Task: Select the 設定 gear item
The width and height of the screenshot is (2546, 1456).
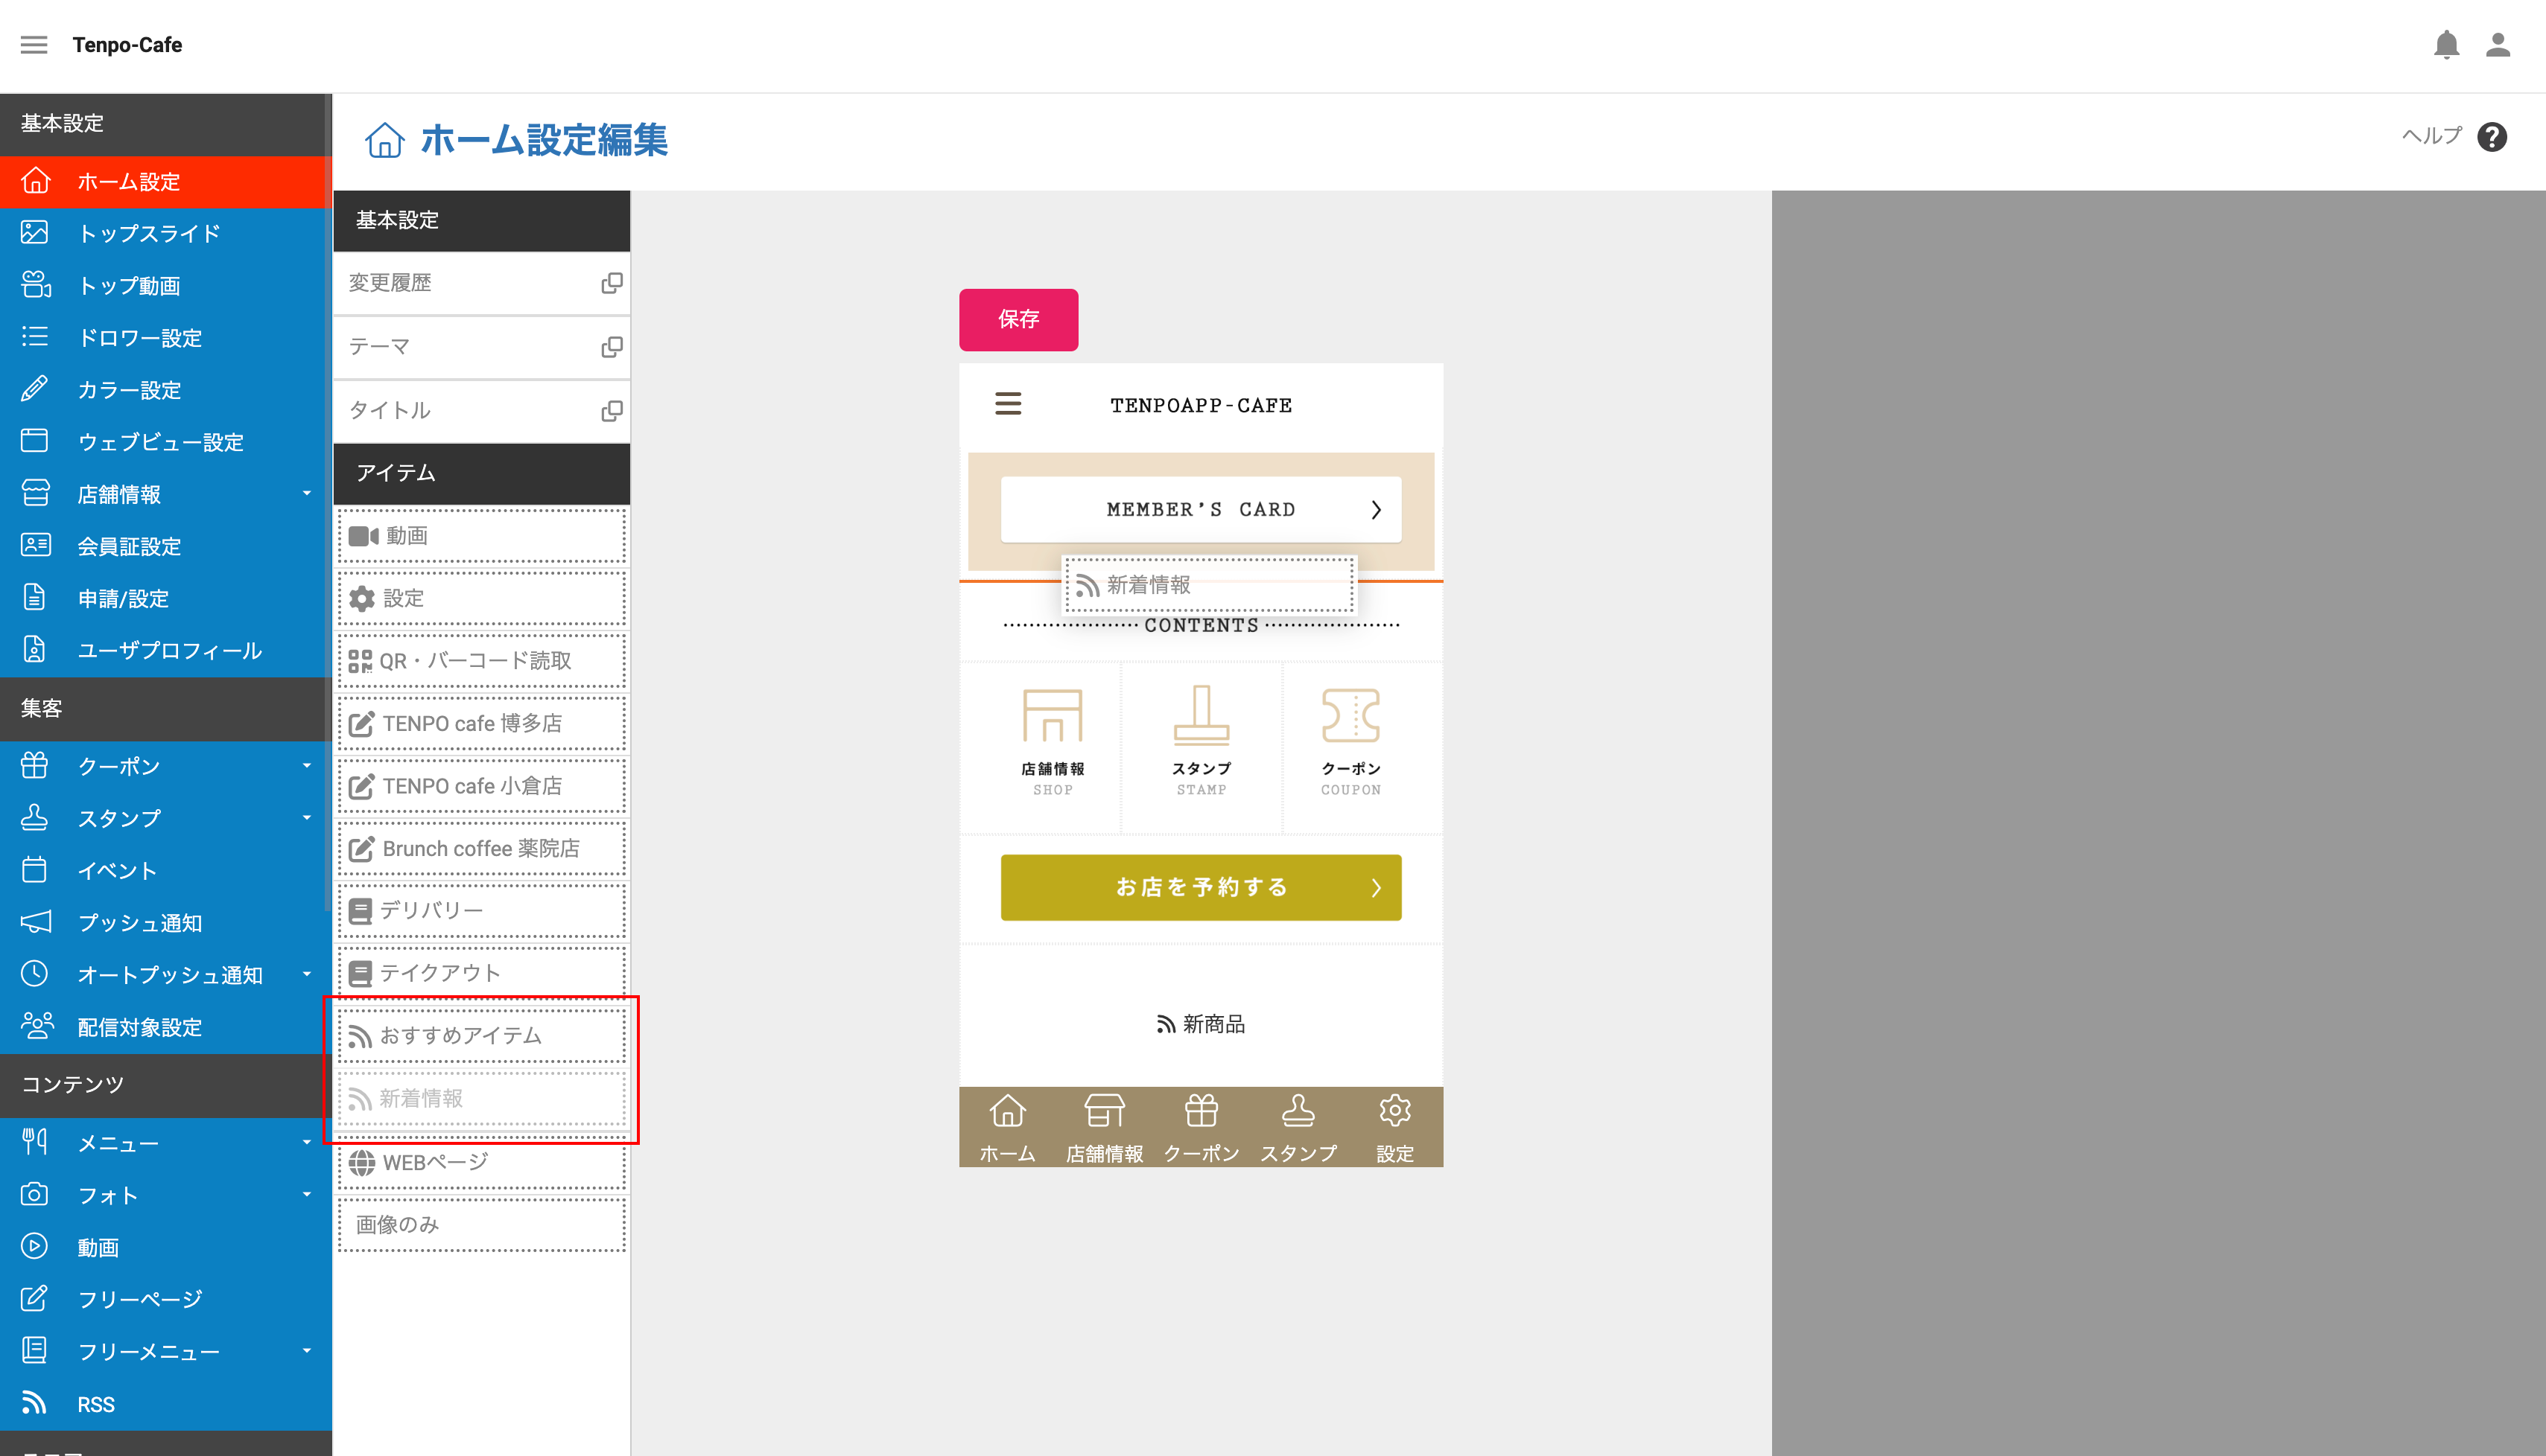Action: coord(482,598)
